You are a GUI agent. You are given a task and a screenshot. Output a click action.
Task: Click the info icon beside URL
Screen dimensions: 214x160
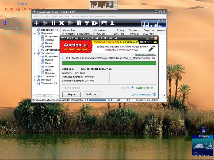[63, 58]
